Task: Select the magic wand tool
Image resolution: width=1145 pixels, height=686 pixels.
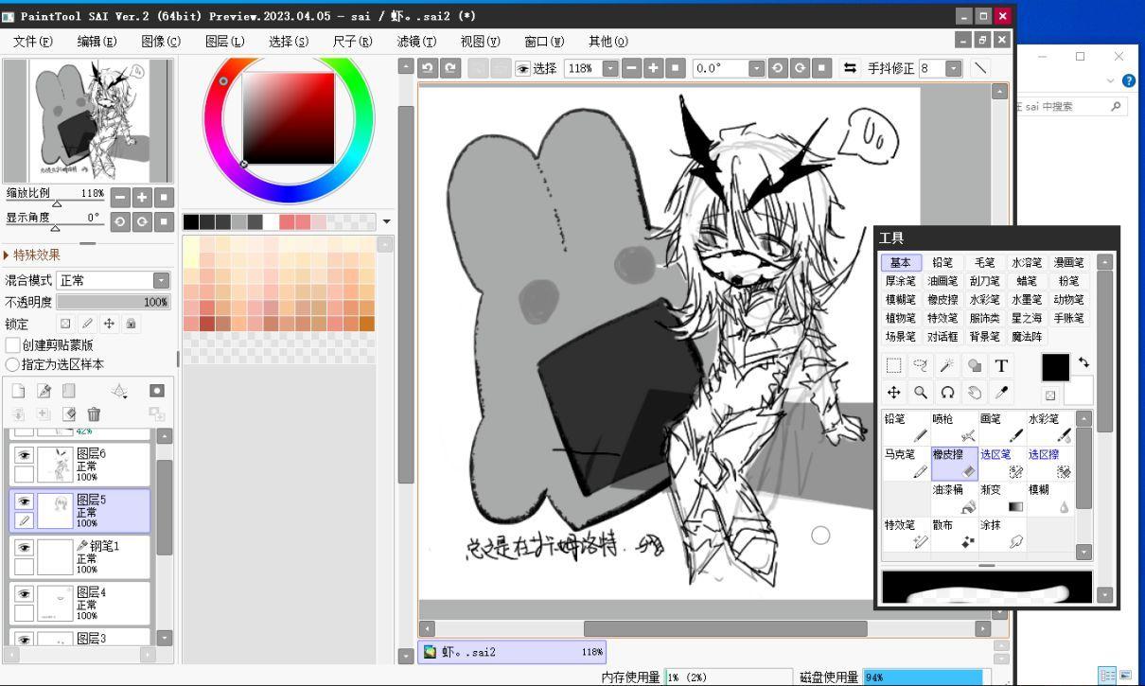Action: (947, 366)
